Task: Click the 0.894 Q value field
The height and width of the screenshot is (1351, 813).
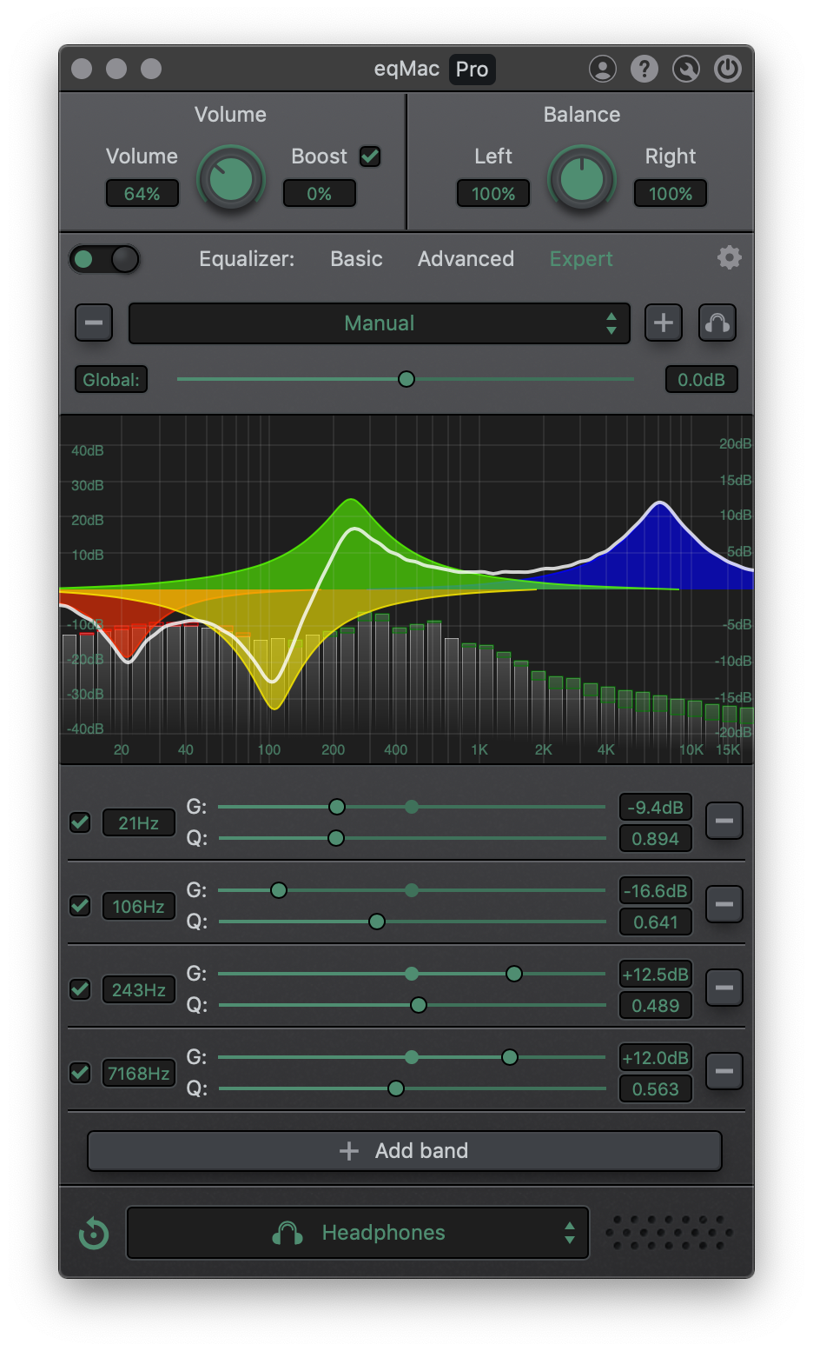Action: 656,838
